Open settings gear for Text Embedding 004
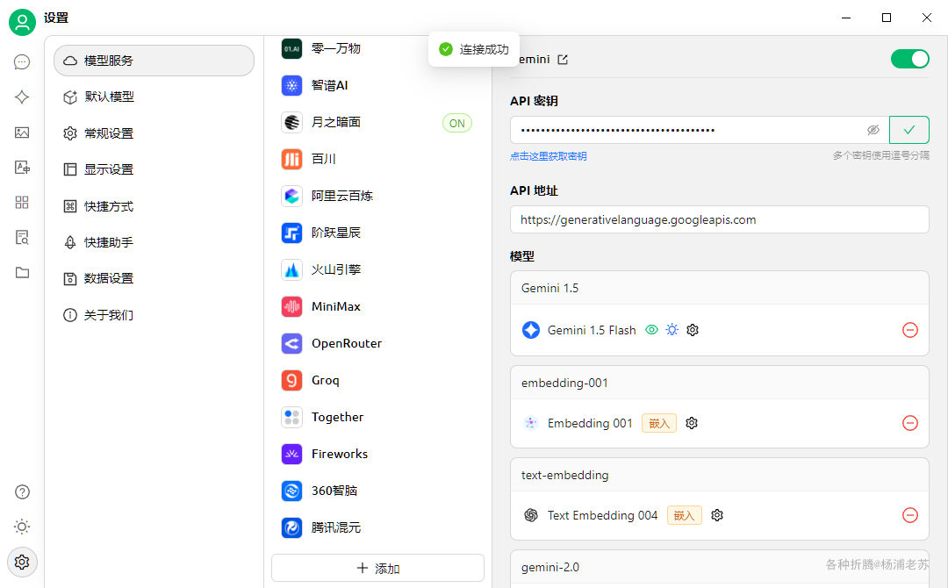 click(717, 515)
